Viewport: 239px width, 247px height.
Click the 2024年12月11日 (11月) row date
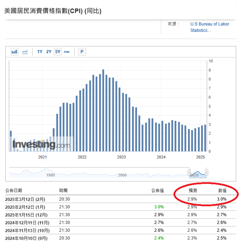click(27, 223)
